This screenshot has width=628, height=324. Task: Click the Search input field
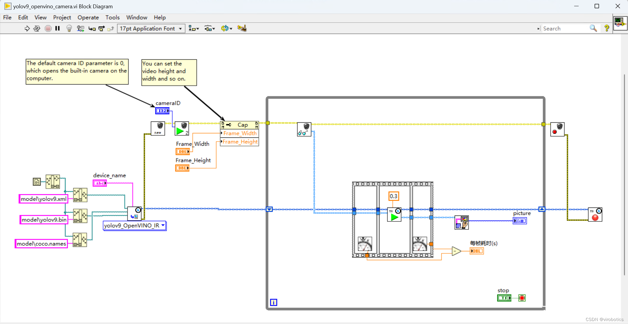pyautogui.click(x=566, y=28)
